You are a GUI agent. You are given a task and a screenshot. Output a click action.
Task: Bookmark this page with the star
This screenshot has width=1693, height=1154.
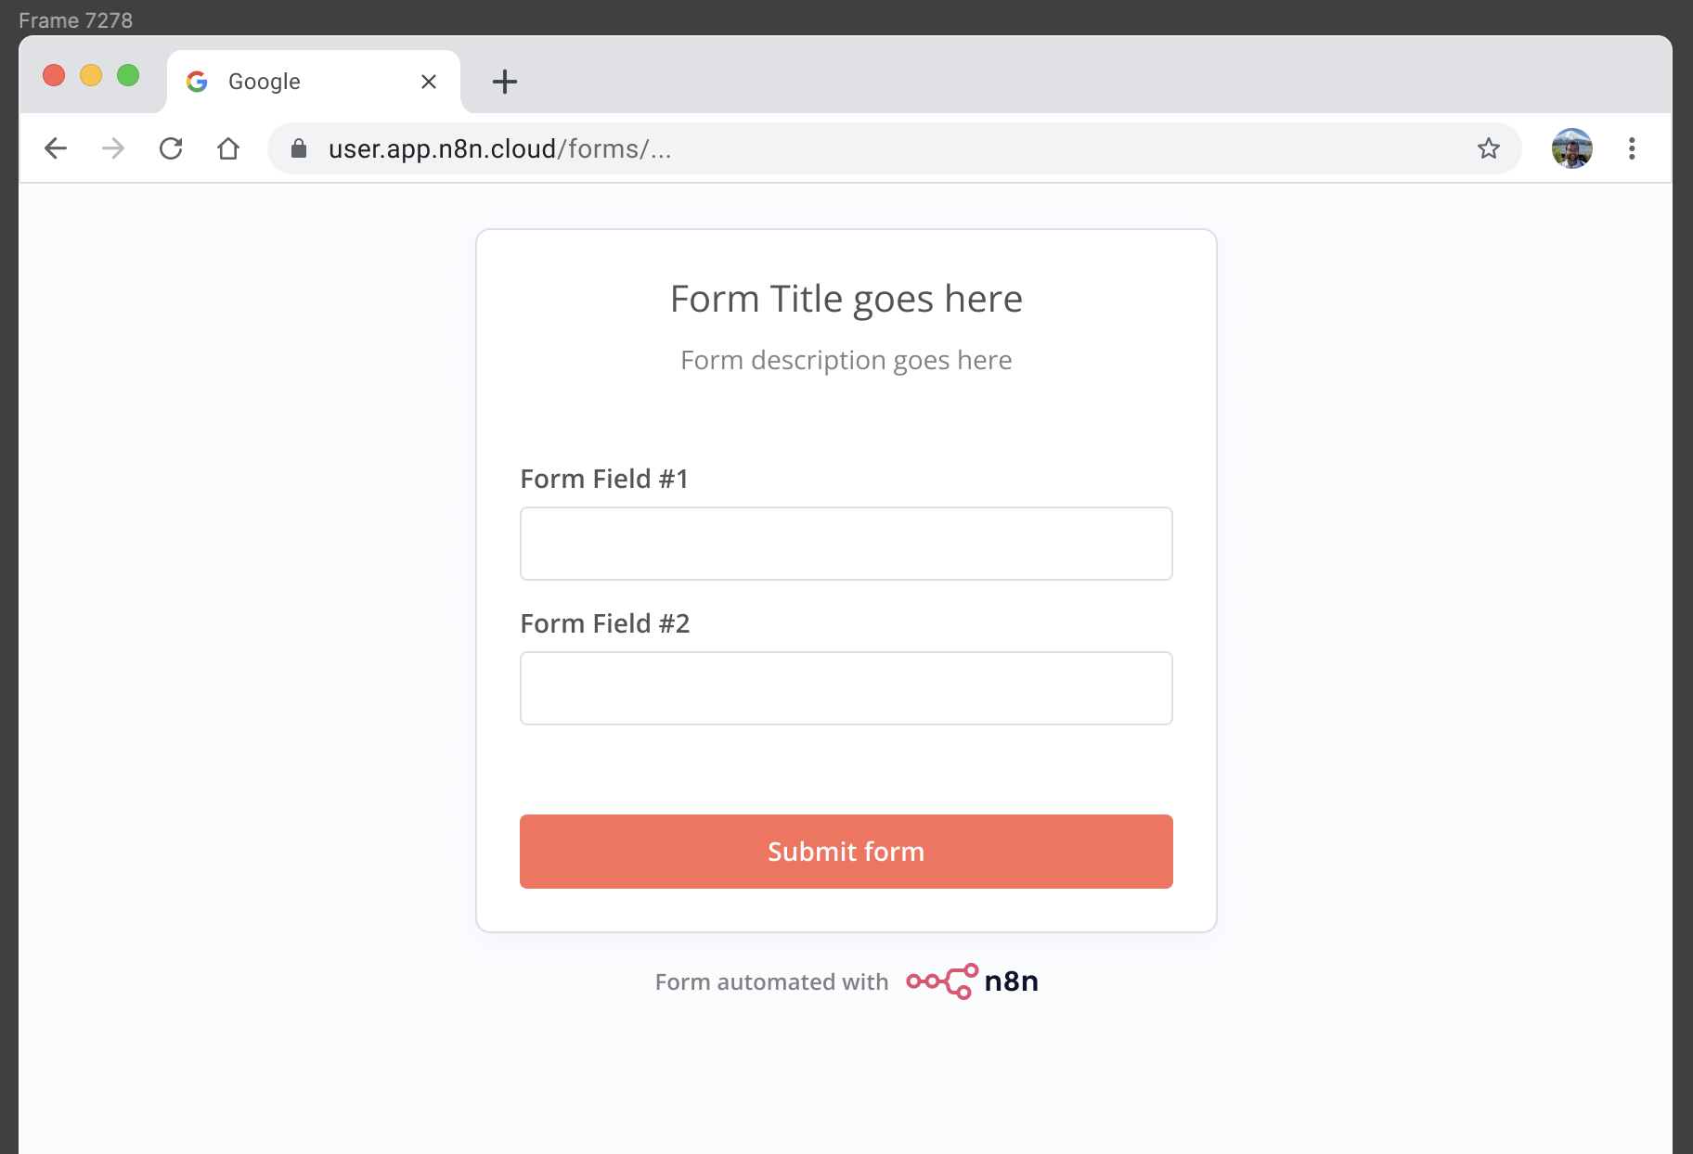(1489, 148)
